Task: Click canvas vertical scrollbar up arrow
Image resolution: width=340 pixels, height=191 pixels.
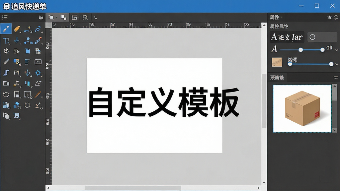Action: click(264, 25)
